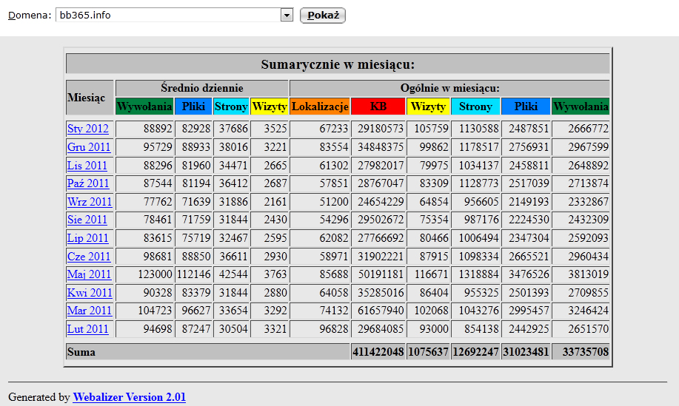
Task: Click the orange Lokalizacje column header
Action: pos(320,106)
